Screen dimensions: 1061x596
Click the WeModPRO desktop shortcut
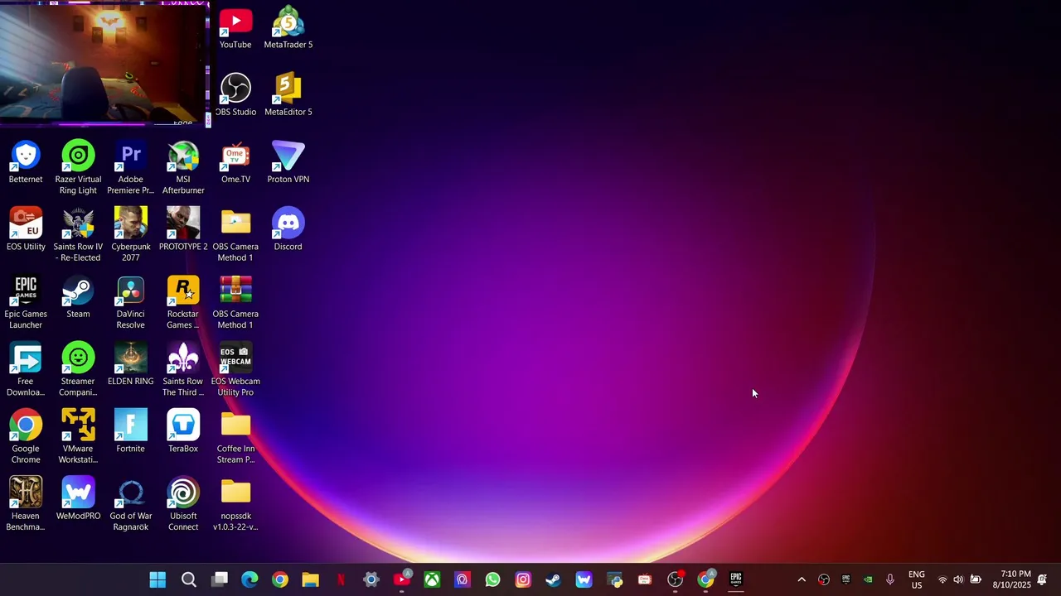78,497
